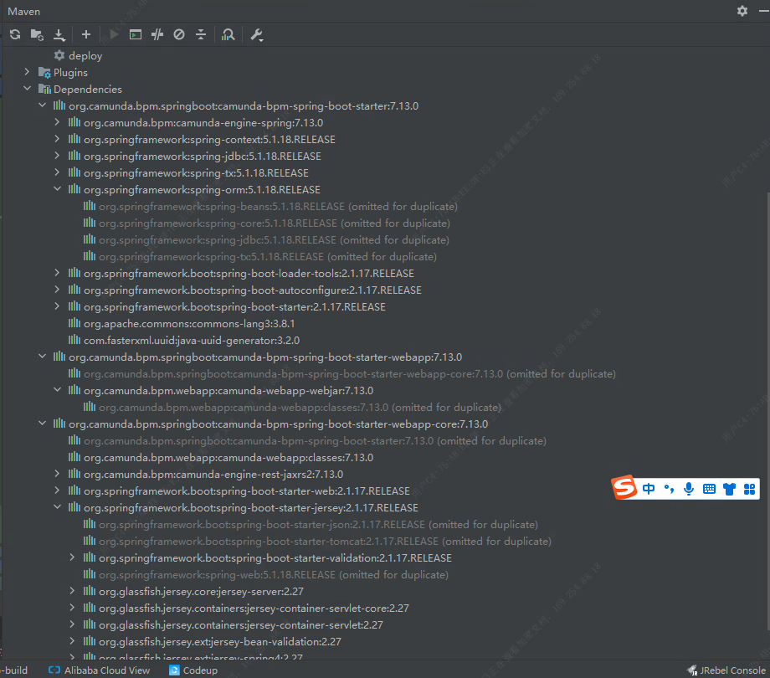Screen dimensions: 770x678
Task: Add a Maven project using the plus icon
Action: 85,34
